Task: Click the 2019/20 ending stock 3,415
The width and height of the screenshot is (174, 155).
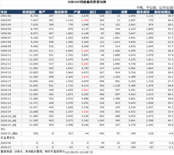Action: (x=150, y=94)
